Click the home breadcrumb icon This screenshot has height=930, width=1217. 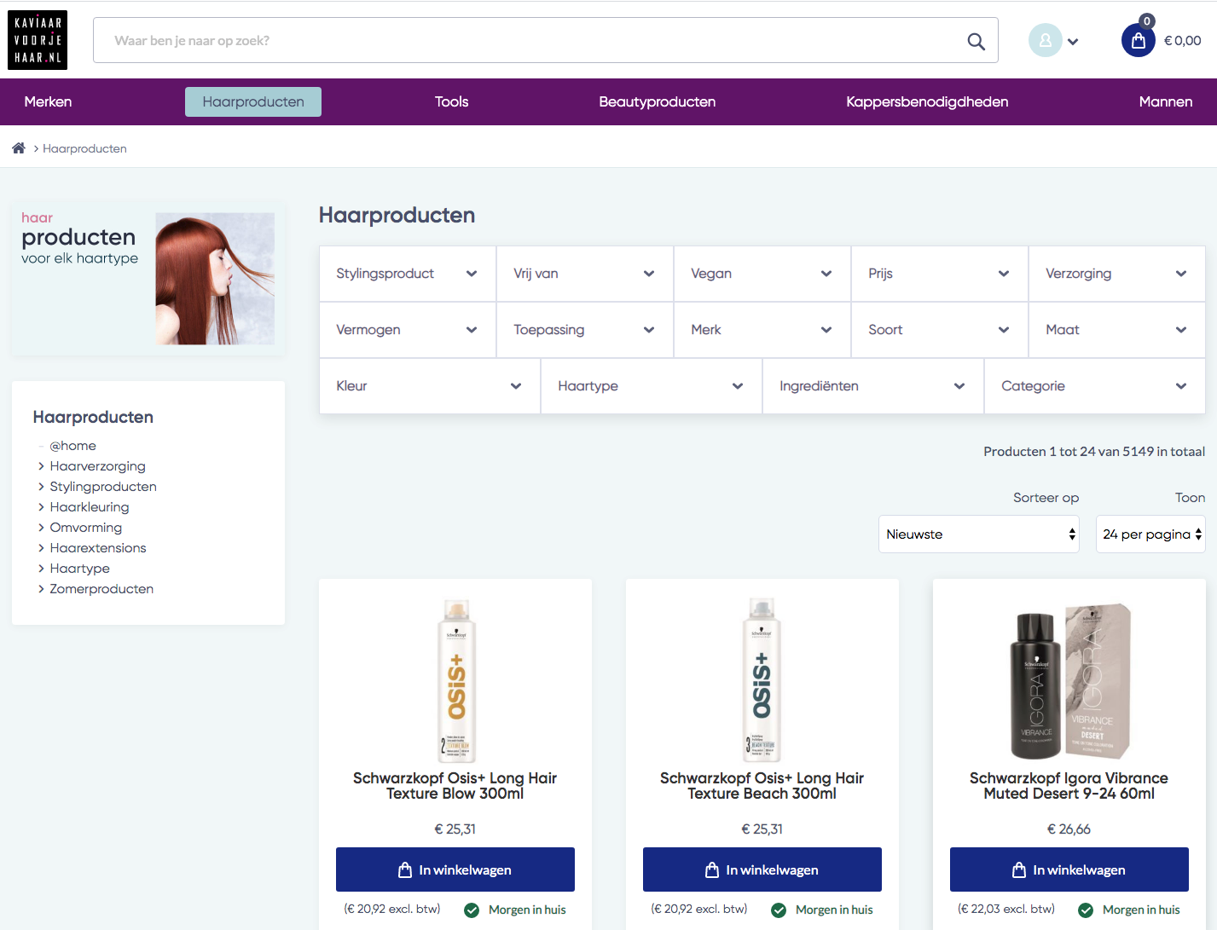19,148
